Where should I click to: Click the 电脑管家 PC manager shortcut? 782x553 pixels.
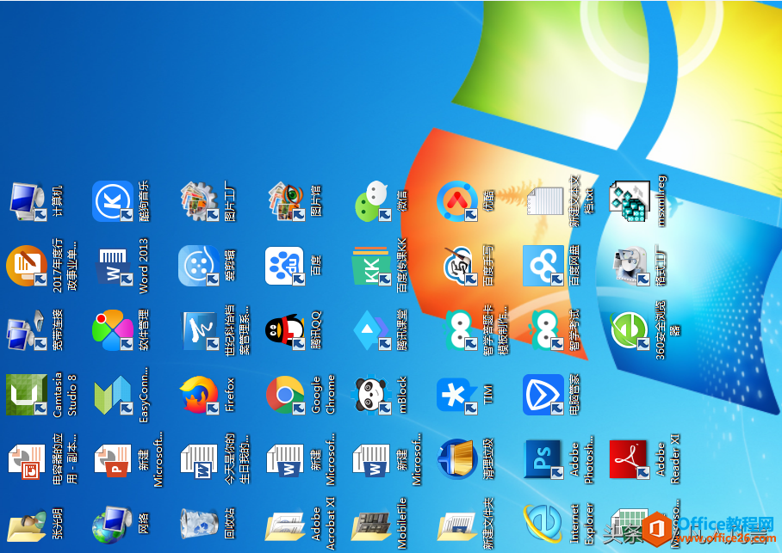[543, 395]
